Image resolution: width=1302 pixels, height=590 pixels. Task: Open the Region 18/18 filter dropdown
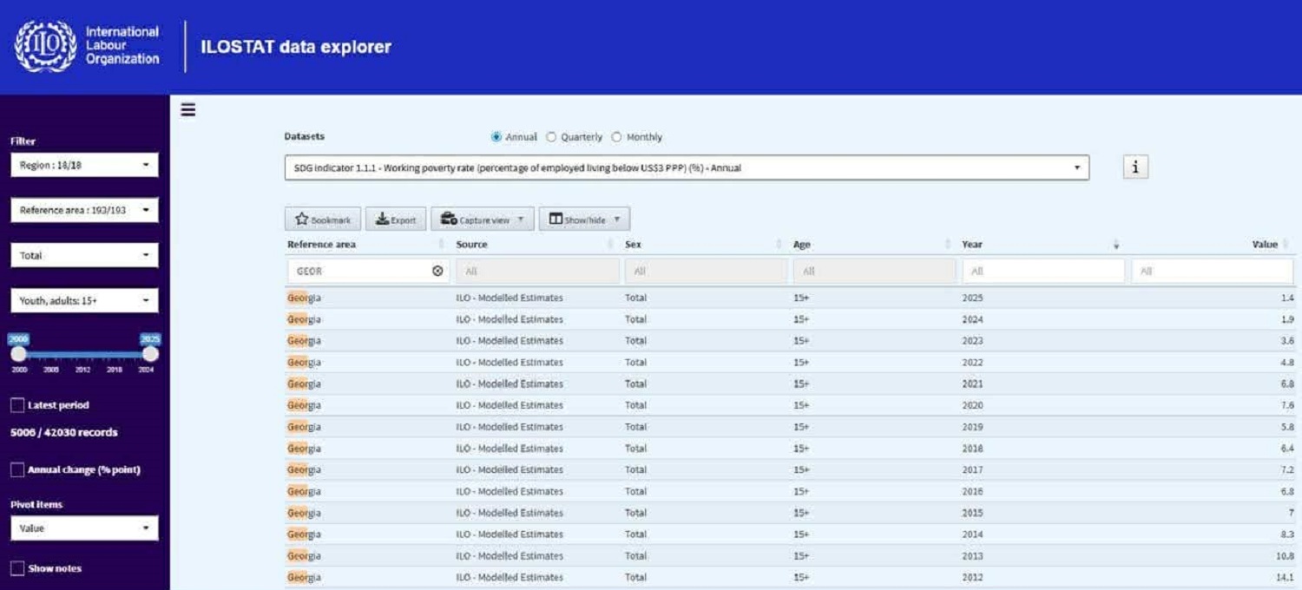tap(84, 165)
